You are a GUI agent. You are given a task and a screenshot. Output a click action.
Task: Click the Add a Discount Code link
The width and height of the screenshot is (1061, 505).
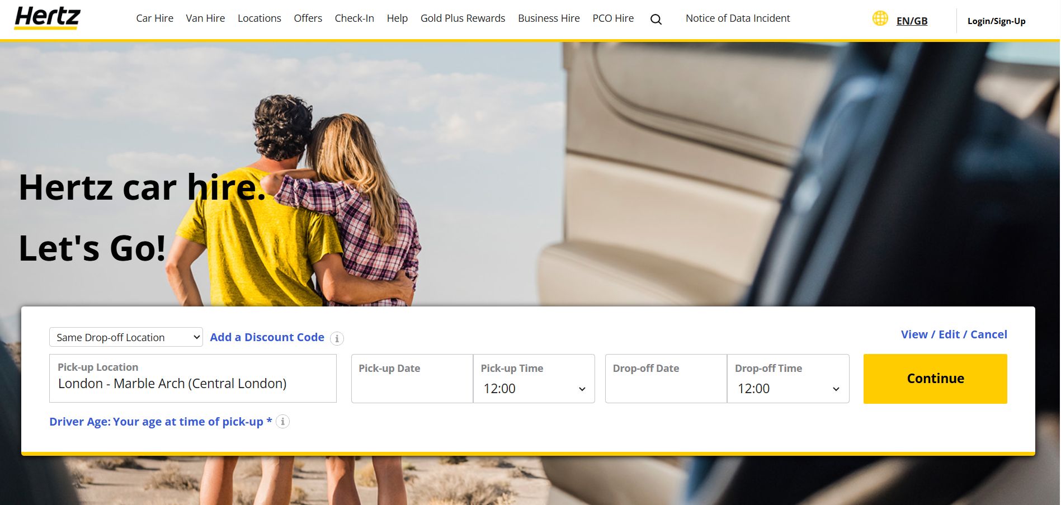pos(267,337)
